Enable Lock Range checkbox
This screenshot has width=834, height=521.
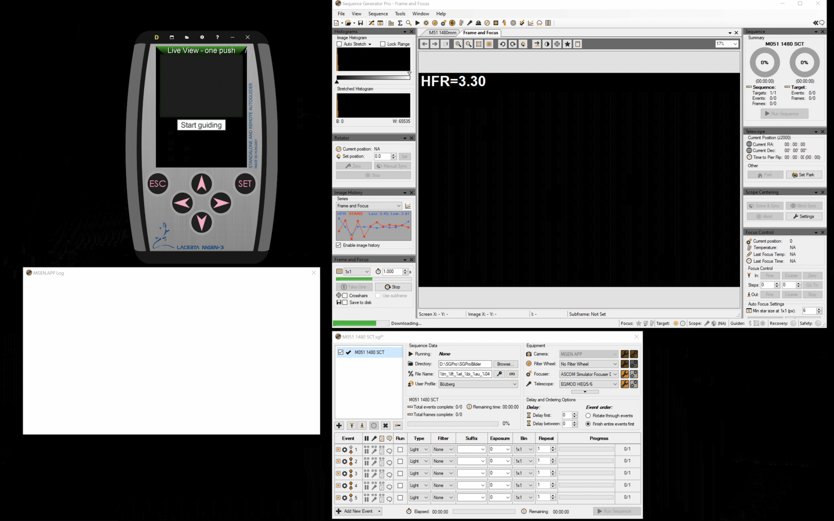(x=383, y=44)
